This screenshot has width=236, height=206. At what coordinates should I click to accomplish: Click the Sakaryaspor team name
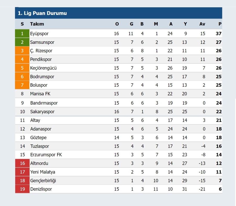42,112
